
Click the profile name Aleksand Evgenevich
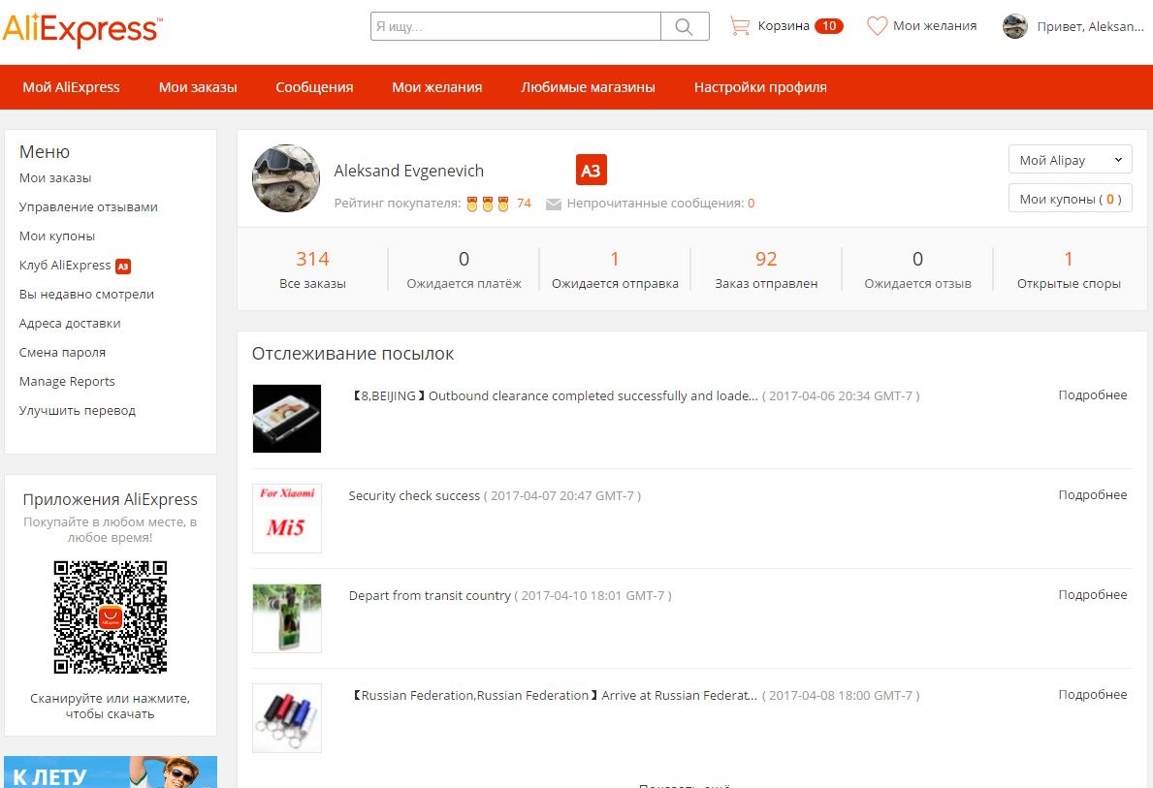pos(409,172)
